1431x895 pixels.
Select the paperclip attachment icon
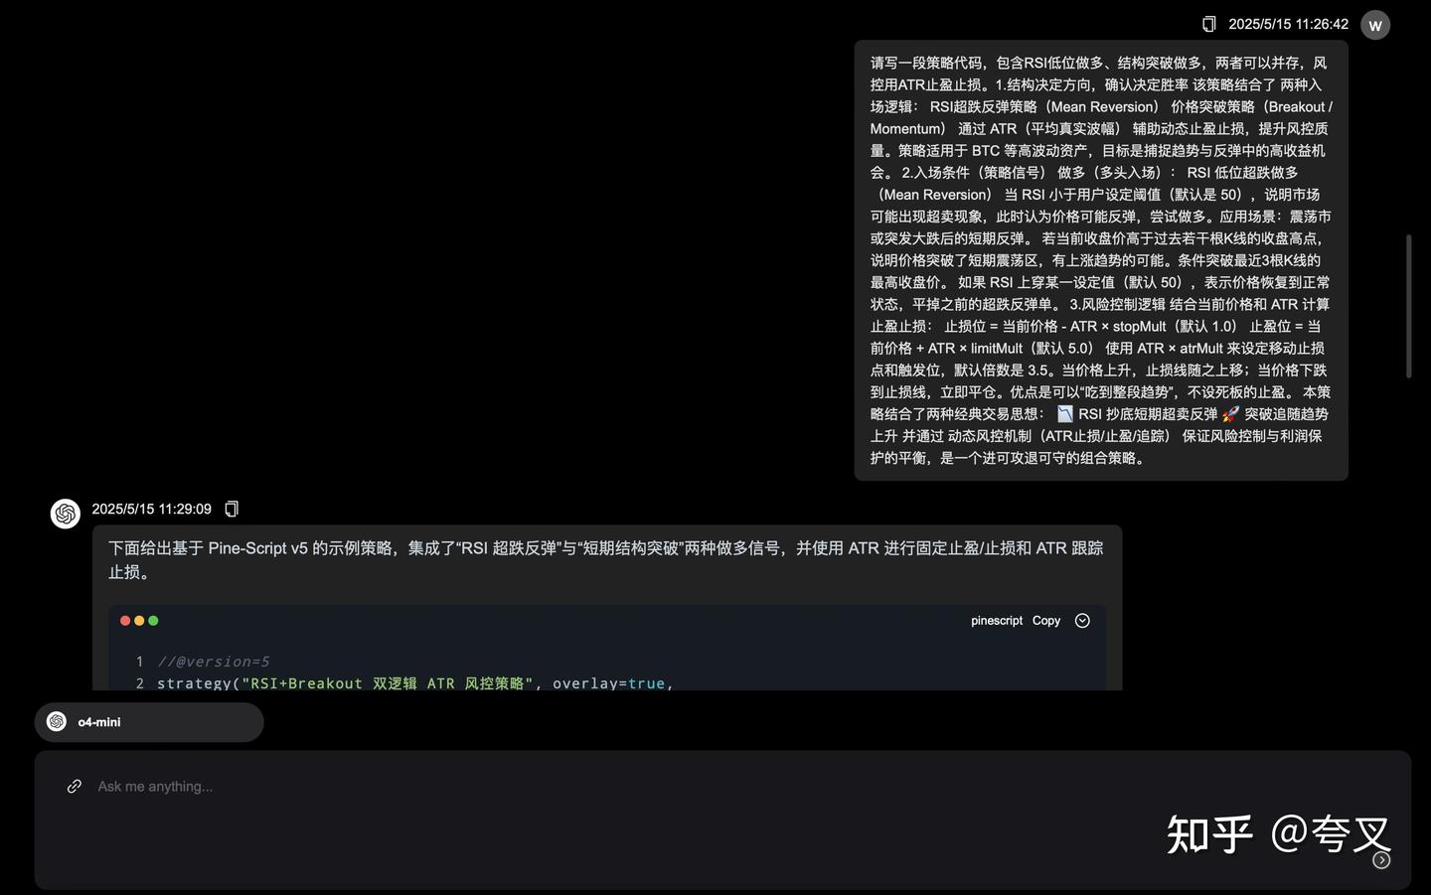click(74, 785)
